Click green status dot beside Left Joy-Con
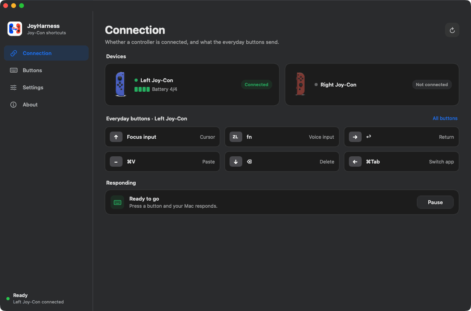Image resolution: width=471 pixels, height=311 pixels. coord(136,80)
